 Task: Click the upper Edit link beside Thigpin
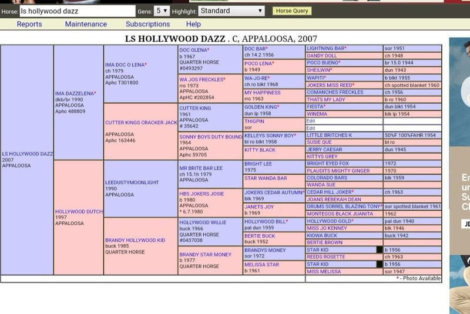click(x=311, y=121)
